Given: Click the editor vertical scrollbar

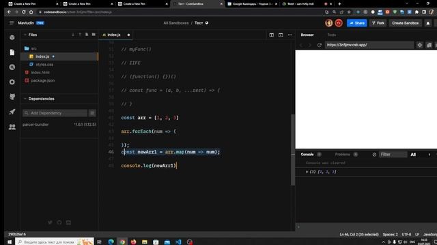Looking at the screenshot, I should coord(293,150).
